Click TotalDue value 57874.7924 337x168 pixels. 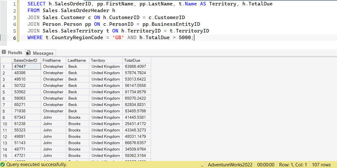coord(137,73)
